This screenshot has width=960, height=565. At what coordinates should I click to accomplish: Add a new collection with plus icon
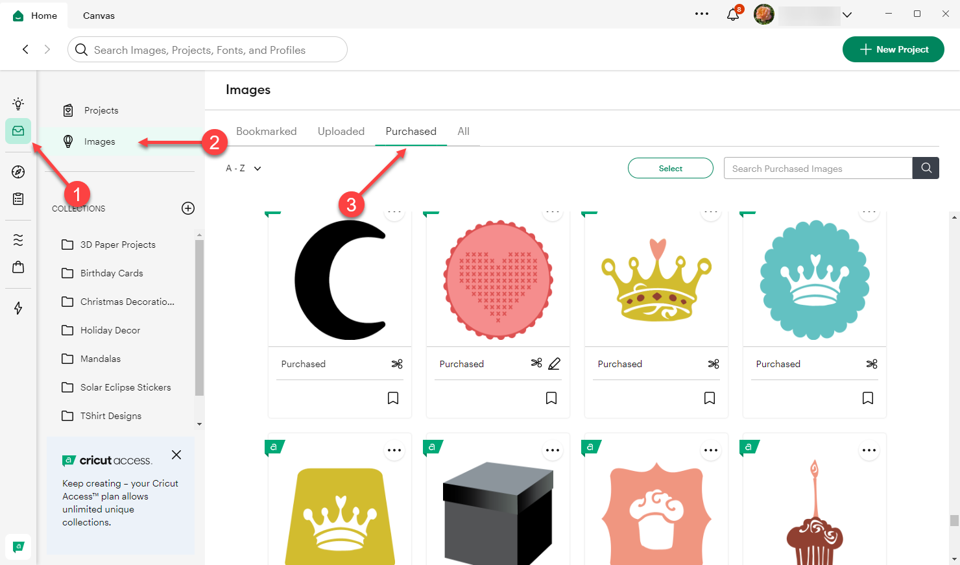[188, 208]
